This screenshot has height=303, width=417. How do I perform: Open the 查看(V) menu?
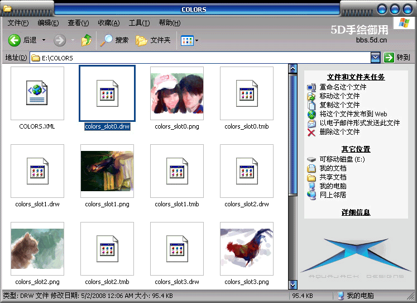click(x=78, y=23)
